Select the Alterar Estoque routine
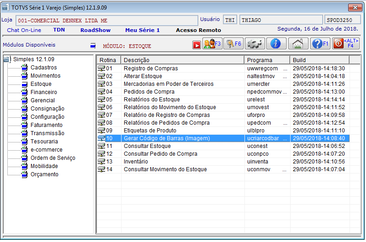The width and height of the screenshot is (366, 242). (x=143, y=76)
